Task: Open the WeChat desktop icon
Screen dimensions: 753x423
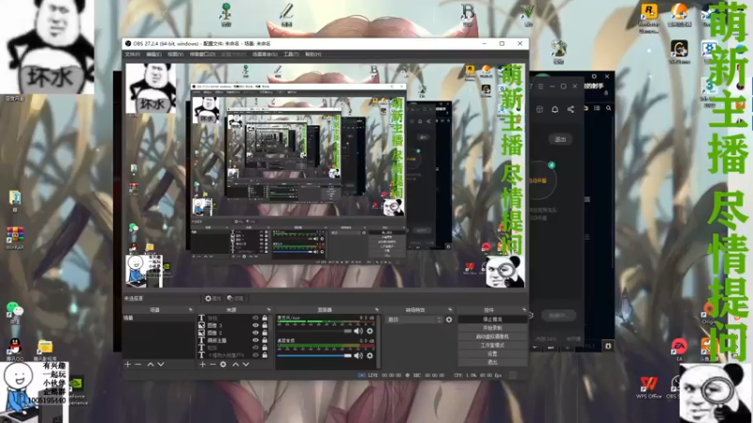Action: click(15, 312)
